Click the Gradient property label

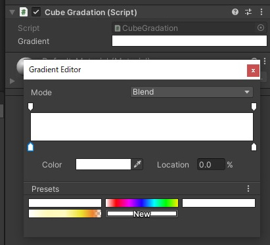click(34, 41)
